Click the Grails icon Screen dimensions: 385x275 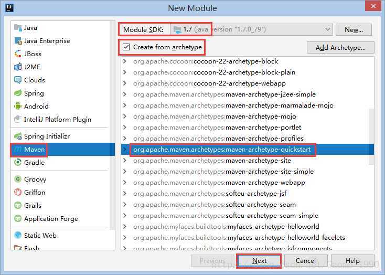click(x=18, y=205)
